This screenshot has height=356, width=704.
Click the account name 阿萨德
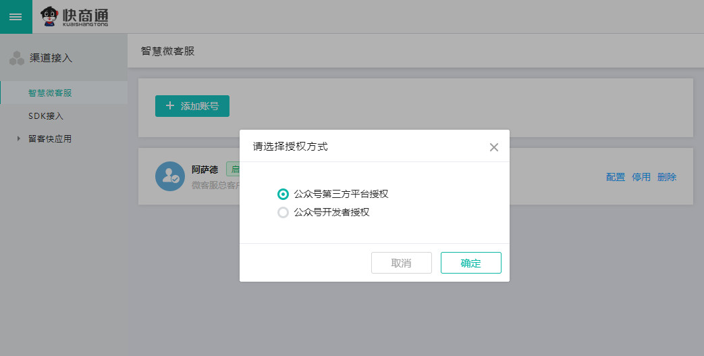click(x=205, y=170)
